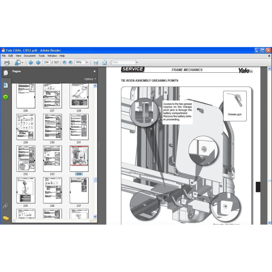
Task: Expand the zoom percentage dropdown arrow
Action: tap(87, 63)
